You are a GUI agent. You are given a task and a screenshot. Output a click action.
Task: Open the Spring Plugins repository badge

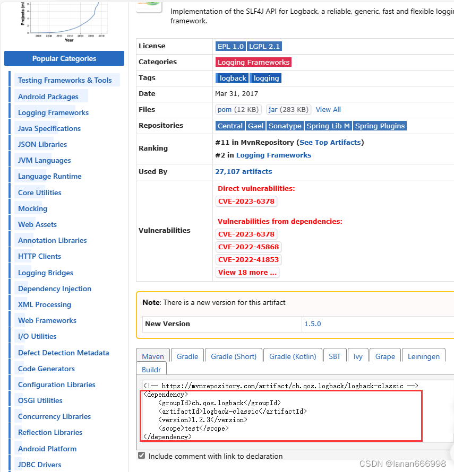click(x=380, y=126)
